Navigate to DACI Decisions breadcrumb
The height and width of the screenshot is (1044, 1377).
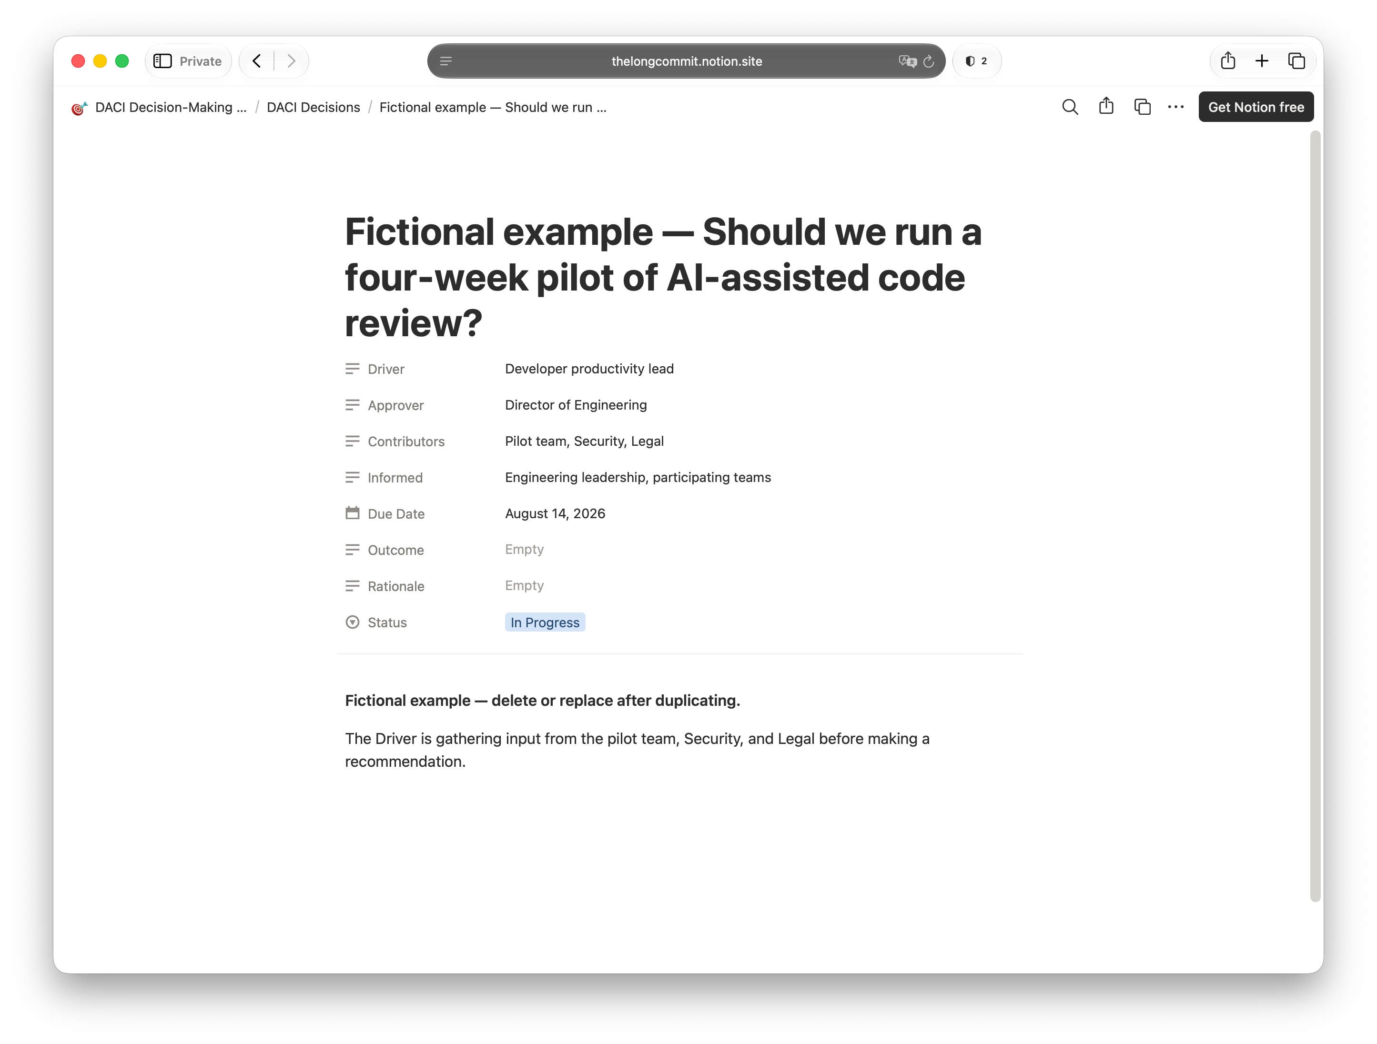[x=313, y=107]
